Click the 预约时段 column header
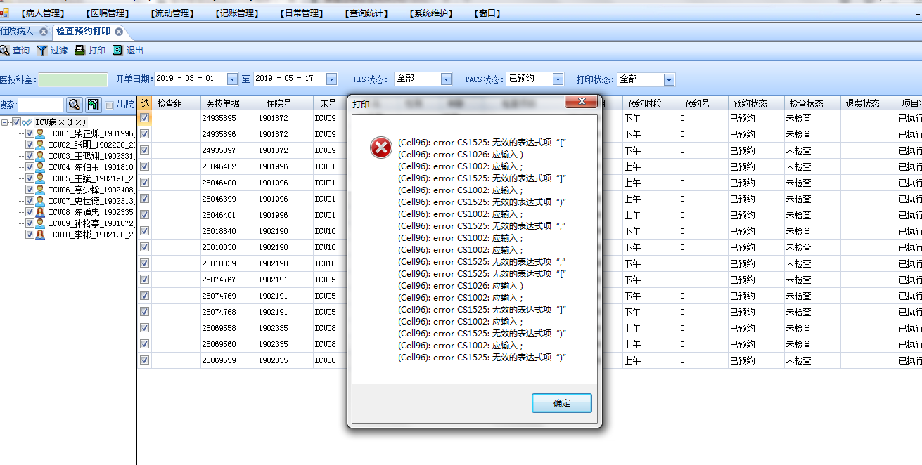 pyautogui.click(x=651, y=103)
